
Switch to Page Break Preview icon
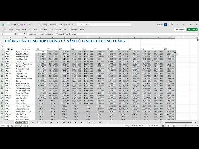(174, 126)
